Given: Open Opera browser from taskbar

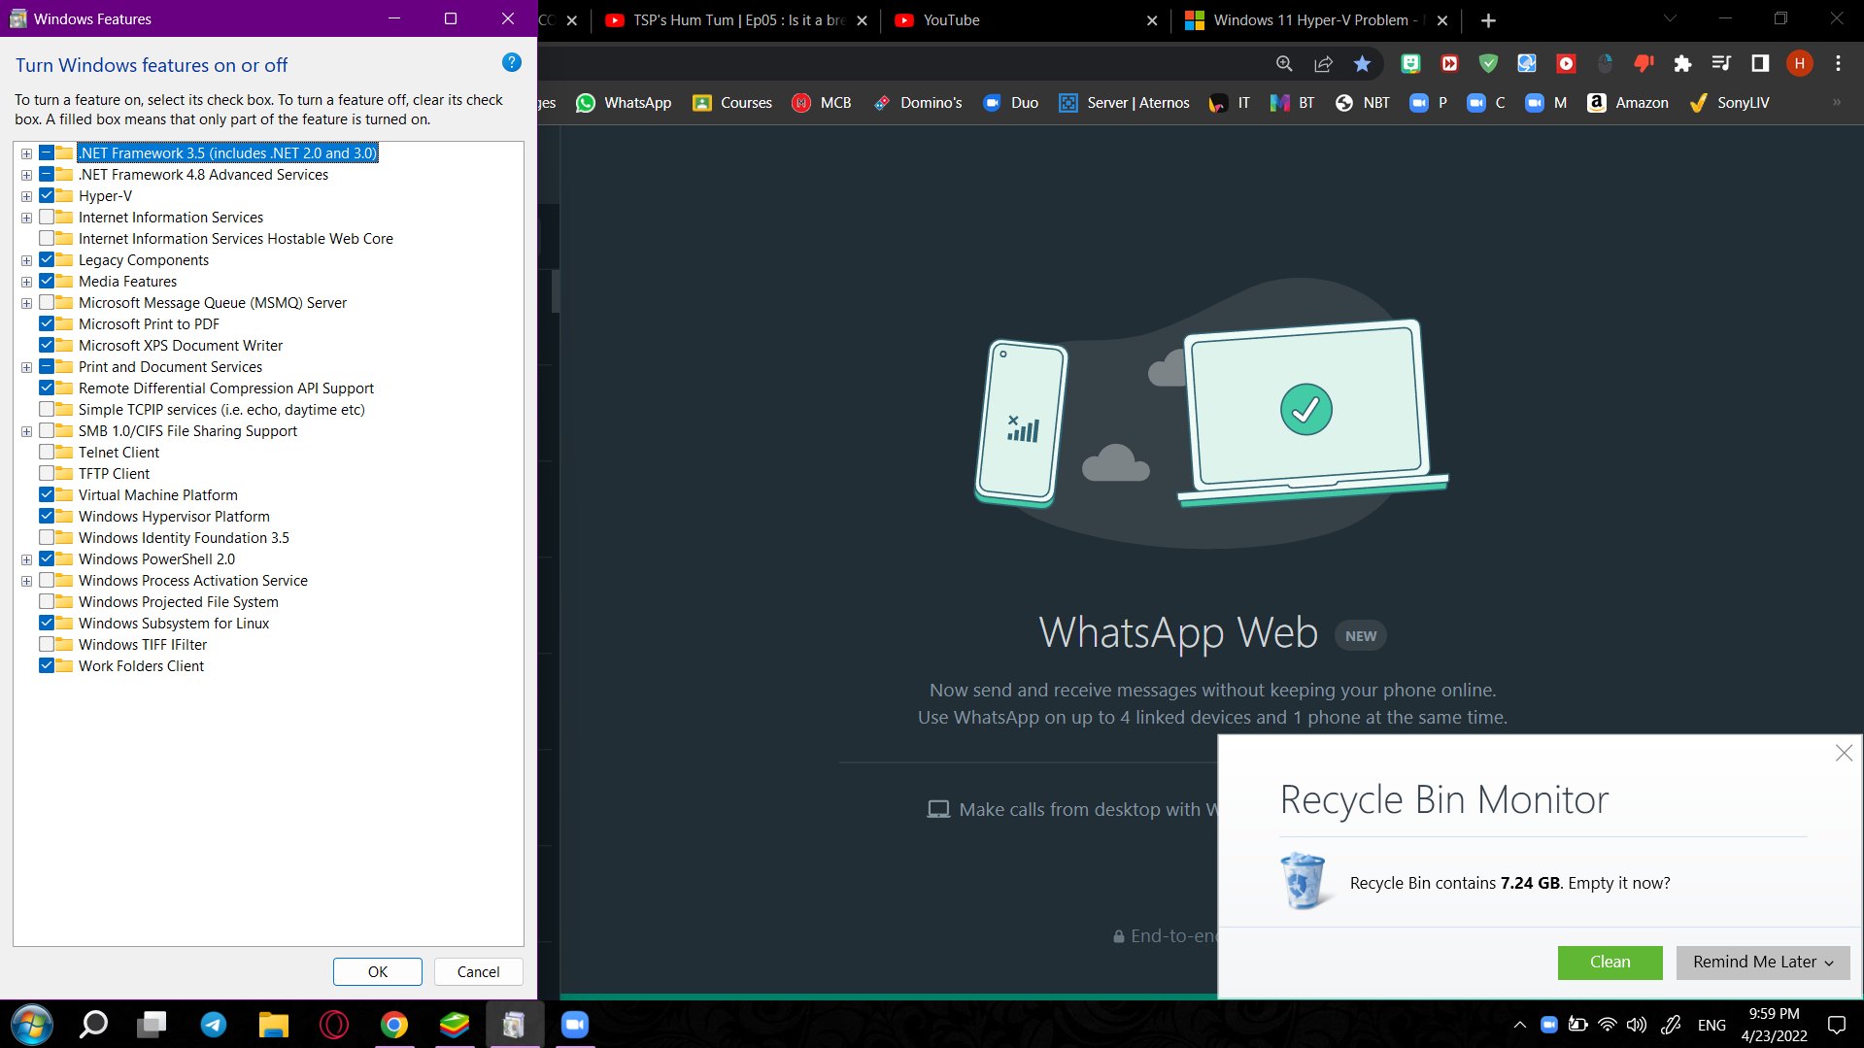Looking at the screenshot, I should pyautogui.click(x=334, y=1025).
